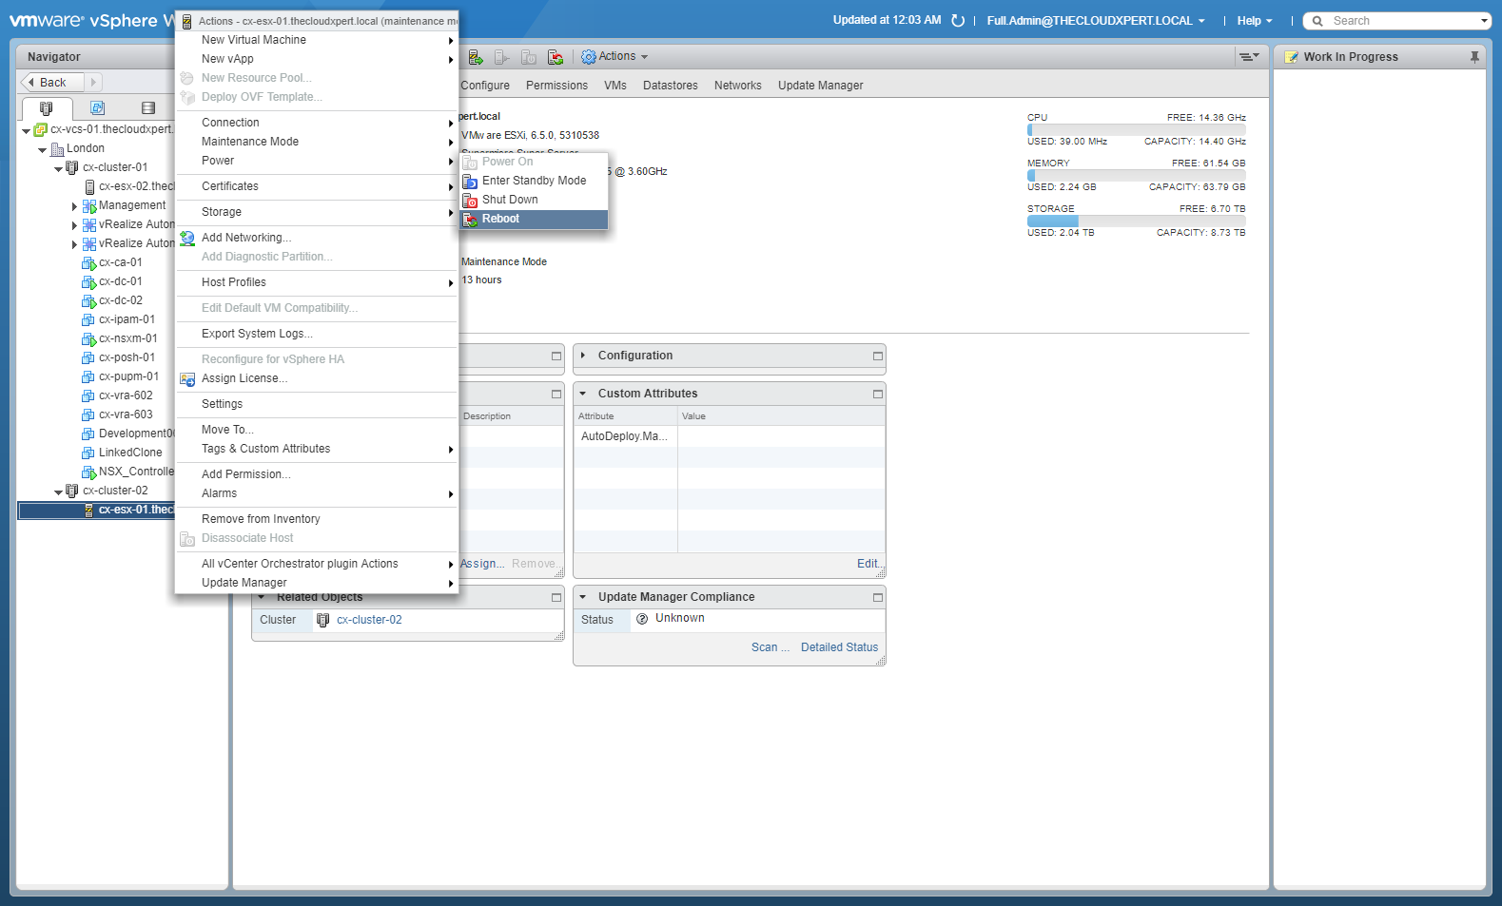
Task: Choose Shut Down from Power submenu
Action: click(x=510, y=200)
